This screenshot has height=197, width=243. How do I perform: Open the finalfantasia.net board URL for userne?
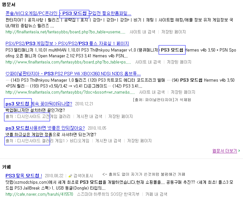(65, 32)
